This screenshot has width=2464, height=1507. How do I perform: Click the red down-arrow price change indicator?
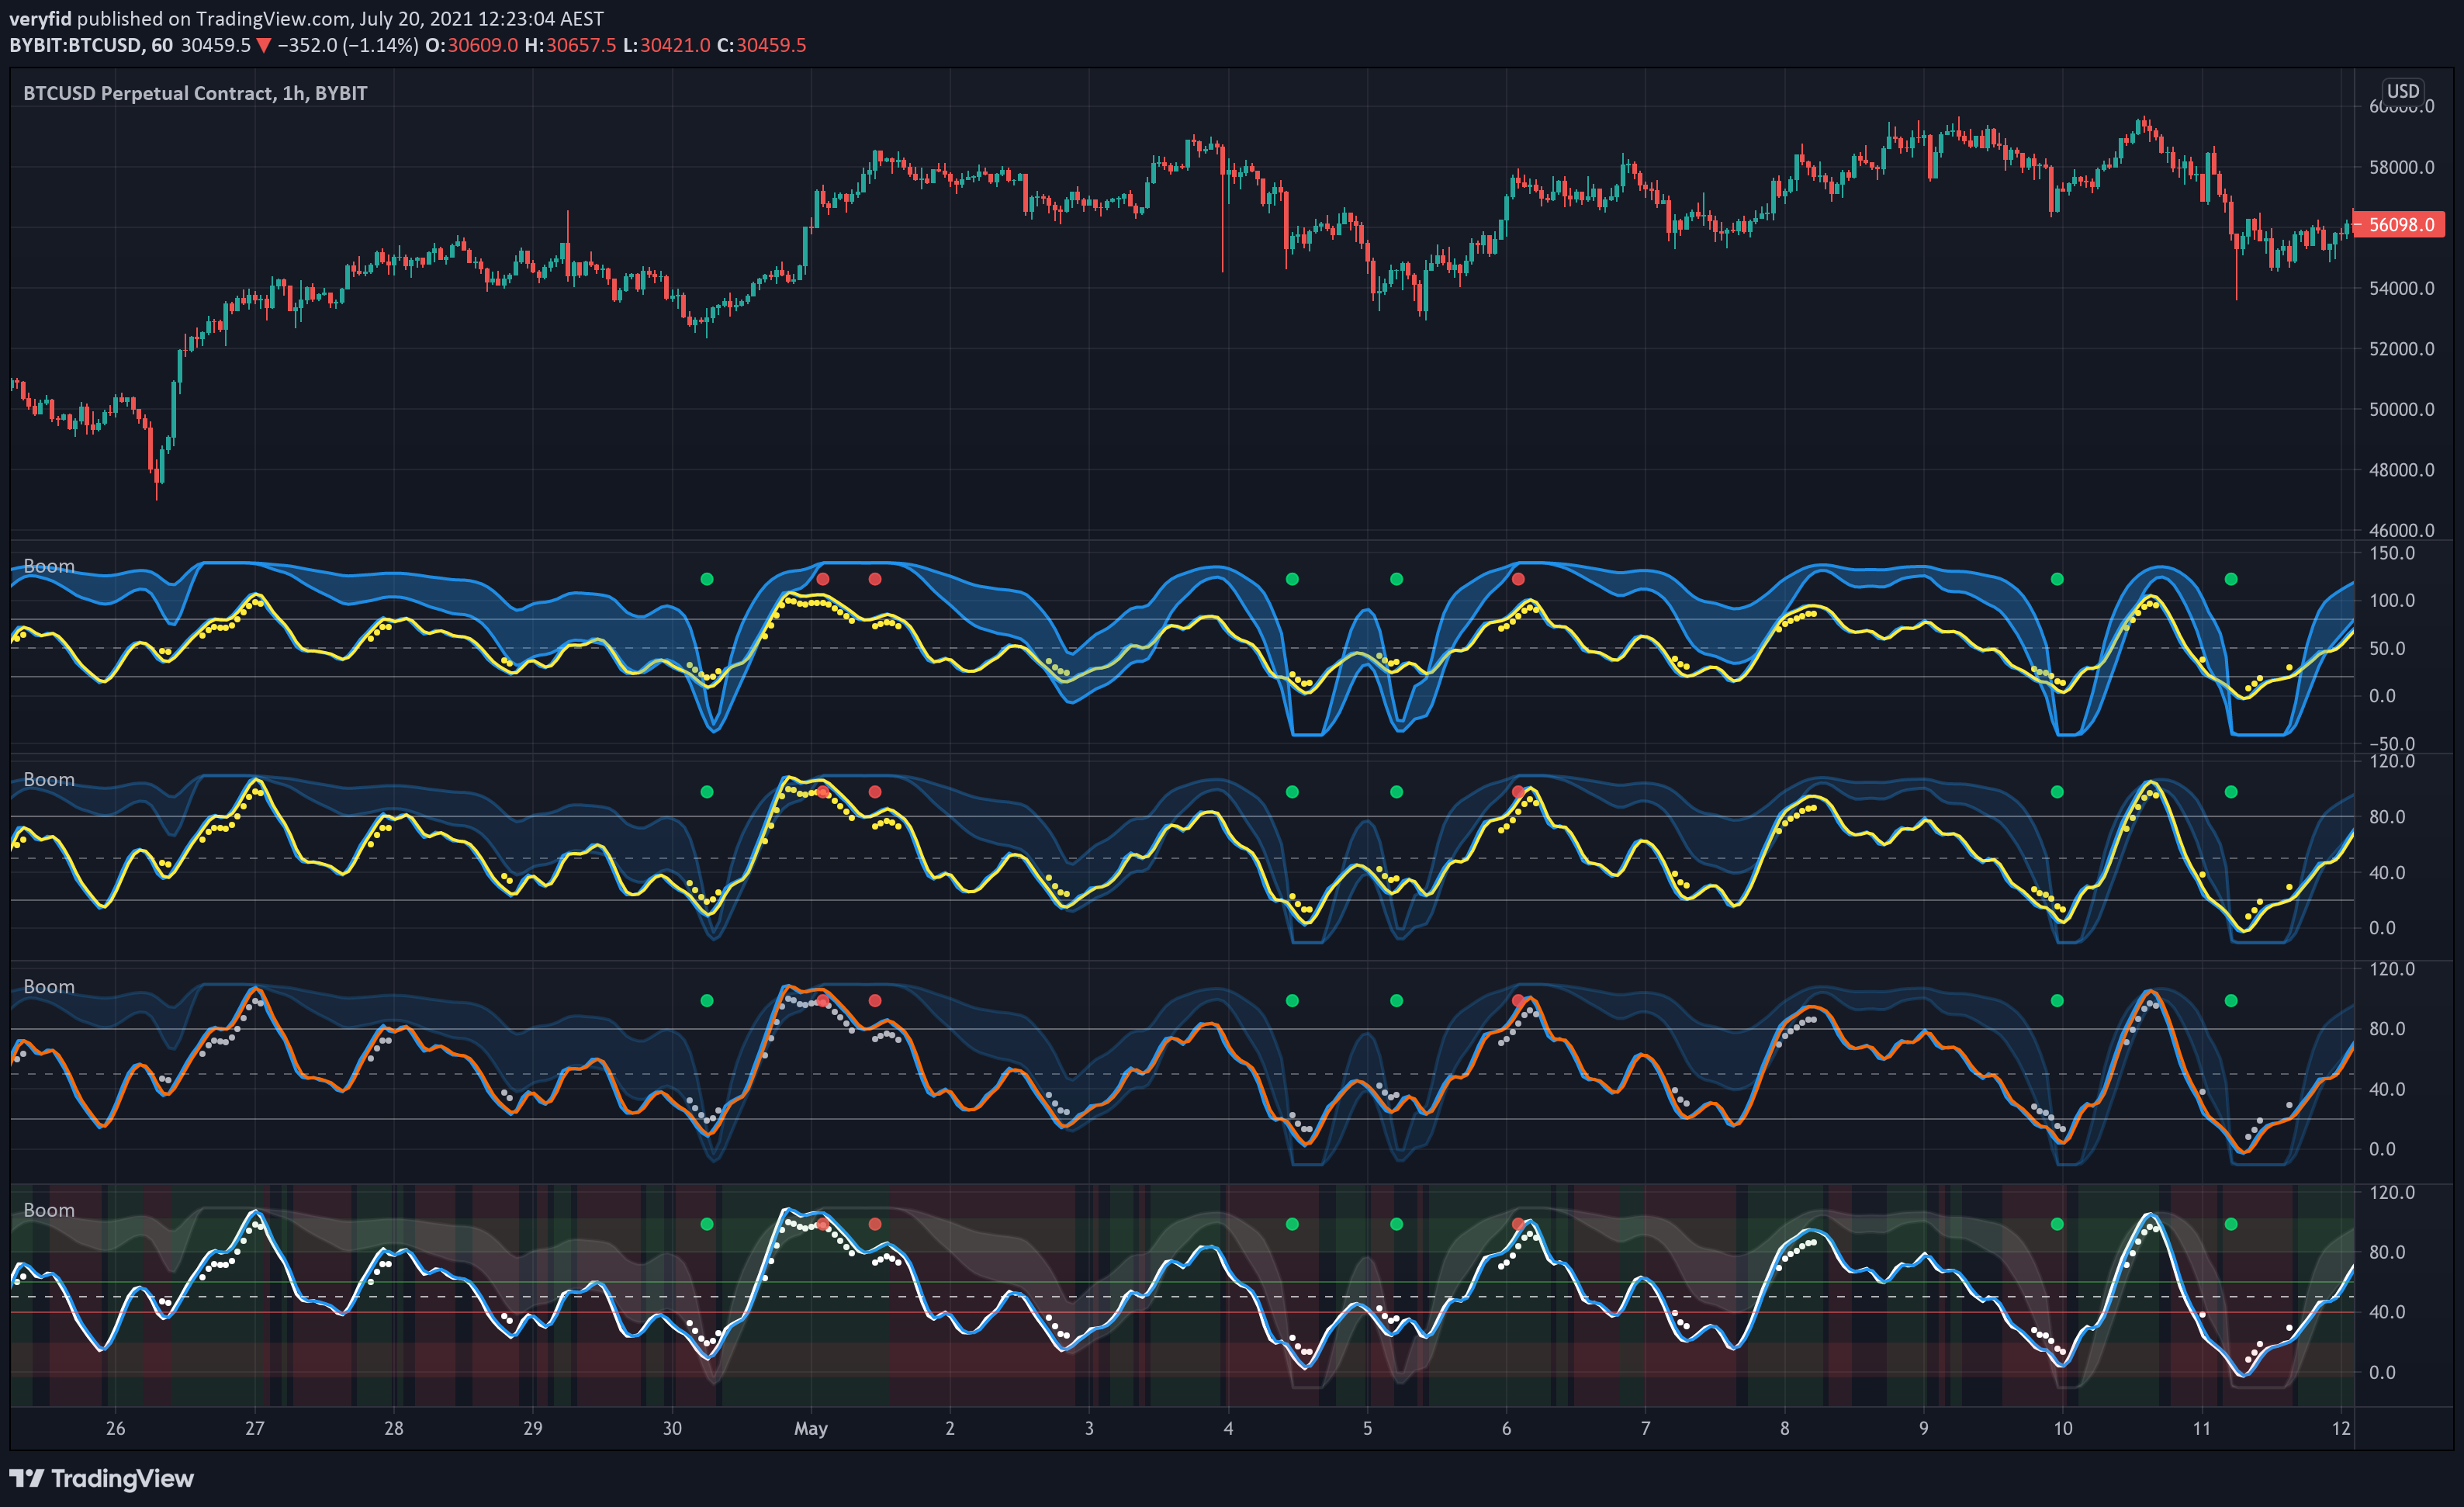coord(264,45)
